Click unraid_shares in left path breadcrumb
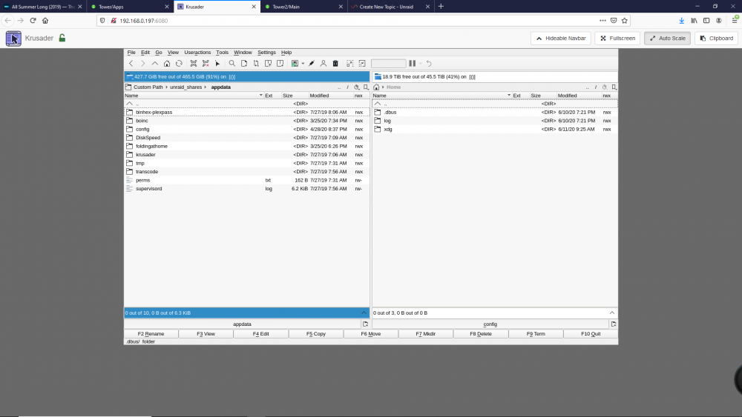 click(186, 87)
